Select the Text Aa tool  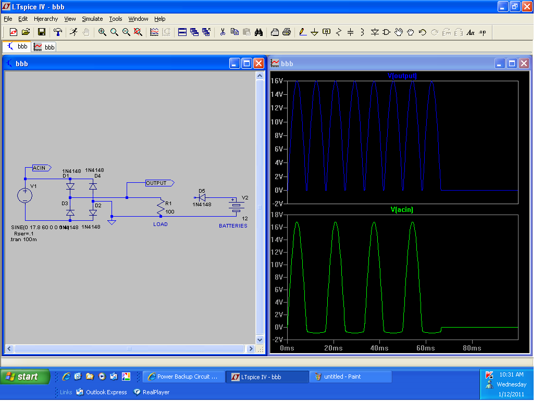tap(470, 32)
